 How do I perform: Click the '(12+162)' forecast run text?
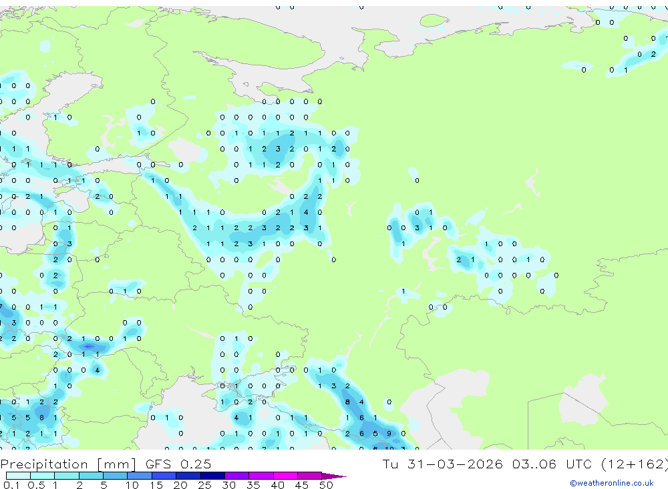coord(635,464)
